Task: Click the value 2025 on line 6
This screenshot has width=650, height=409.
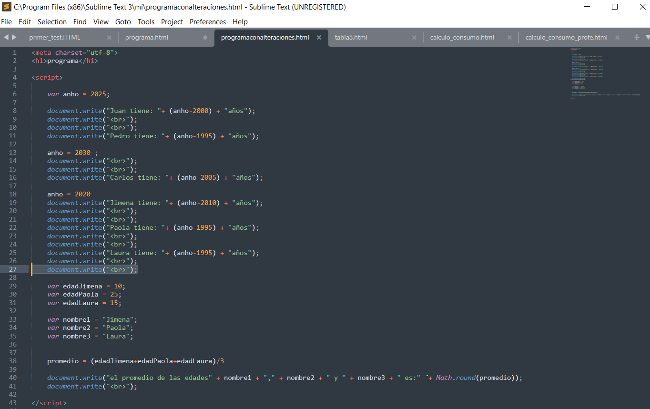Action: (x=98, y=94)
